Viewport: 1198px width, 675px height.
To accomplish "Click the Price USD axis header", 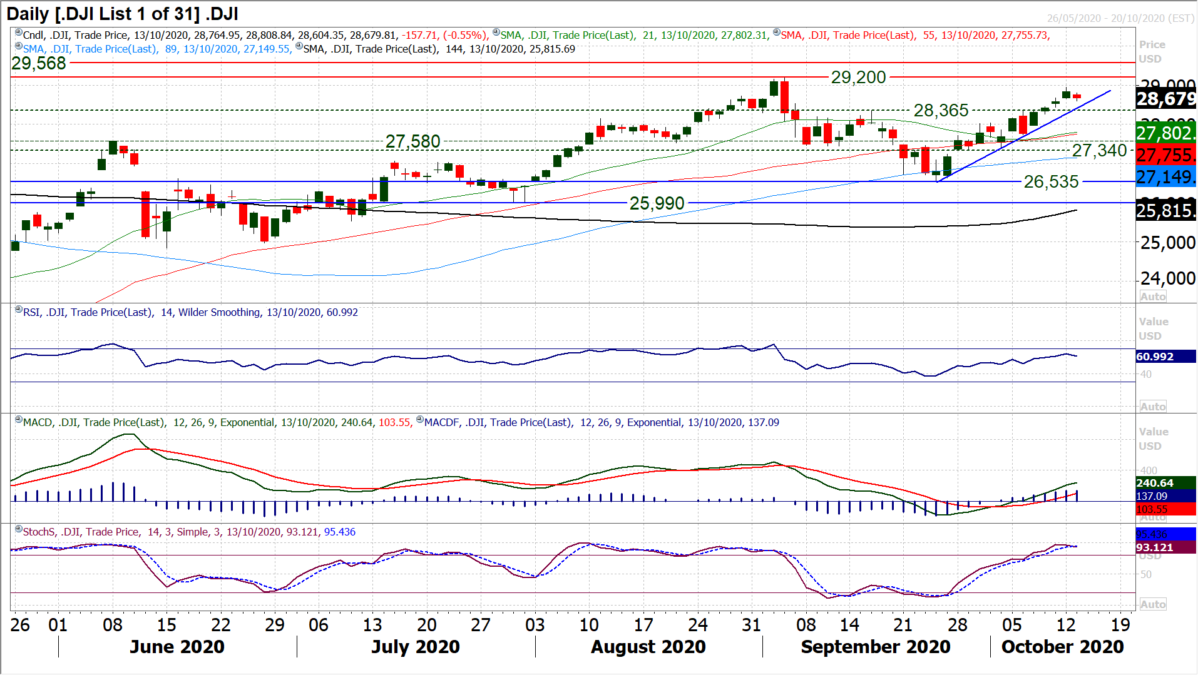I will click(x=1152, y=51).
